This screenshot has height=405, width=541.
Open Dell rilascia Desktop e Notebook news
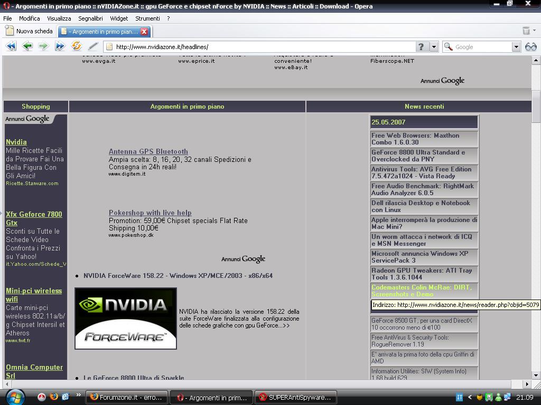tap(424, 206)
